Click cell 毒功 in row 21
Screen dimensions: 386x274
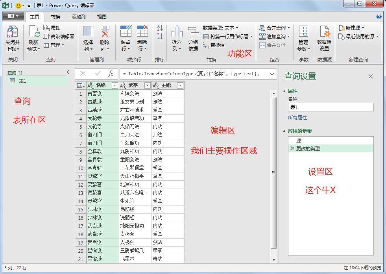pyautogui.click(x=168, y=259)
